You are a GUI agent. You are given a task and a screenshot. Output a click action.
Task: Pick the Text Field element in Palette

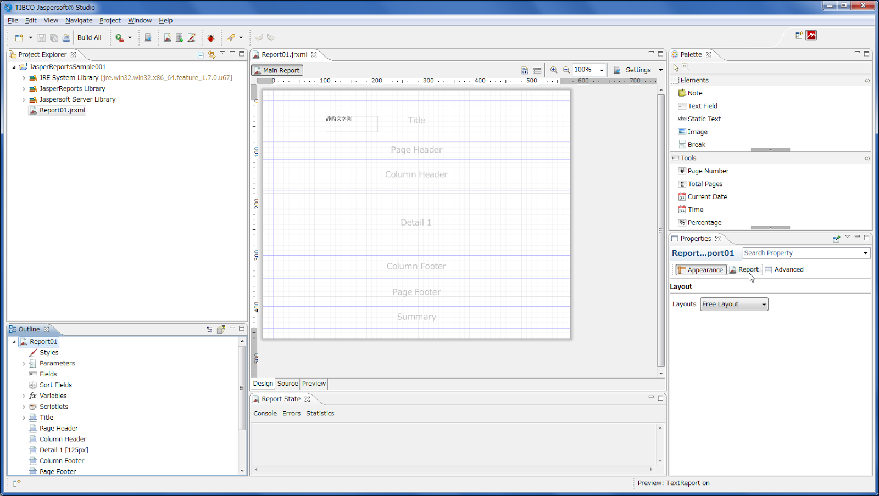tap(698, 106)
